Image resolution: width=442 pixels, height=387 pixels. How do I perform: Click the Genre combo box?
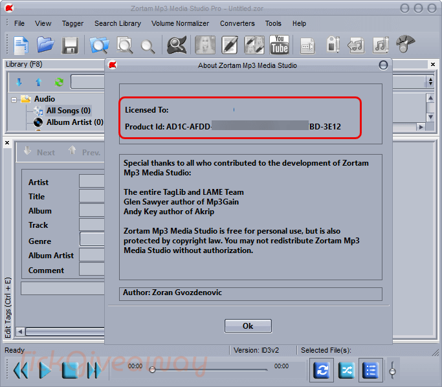point(92,239)
